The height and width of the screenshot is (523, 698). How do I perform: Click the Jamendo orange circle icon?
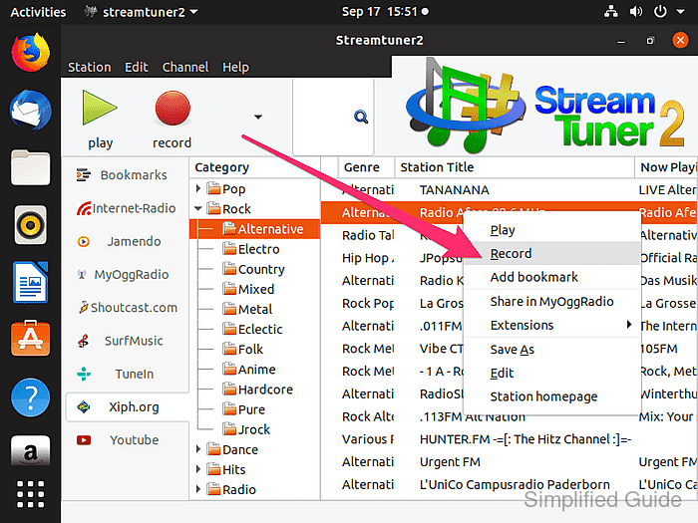83,241
